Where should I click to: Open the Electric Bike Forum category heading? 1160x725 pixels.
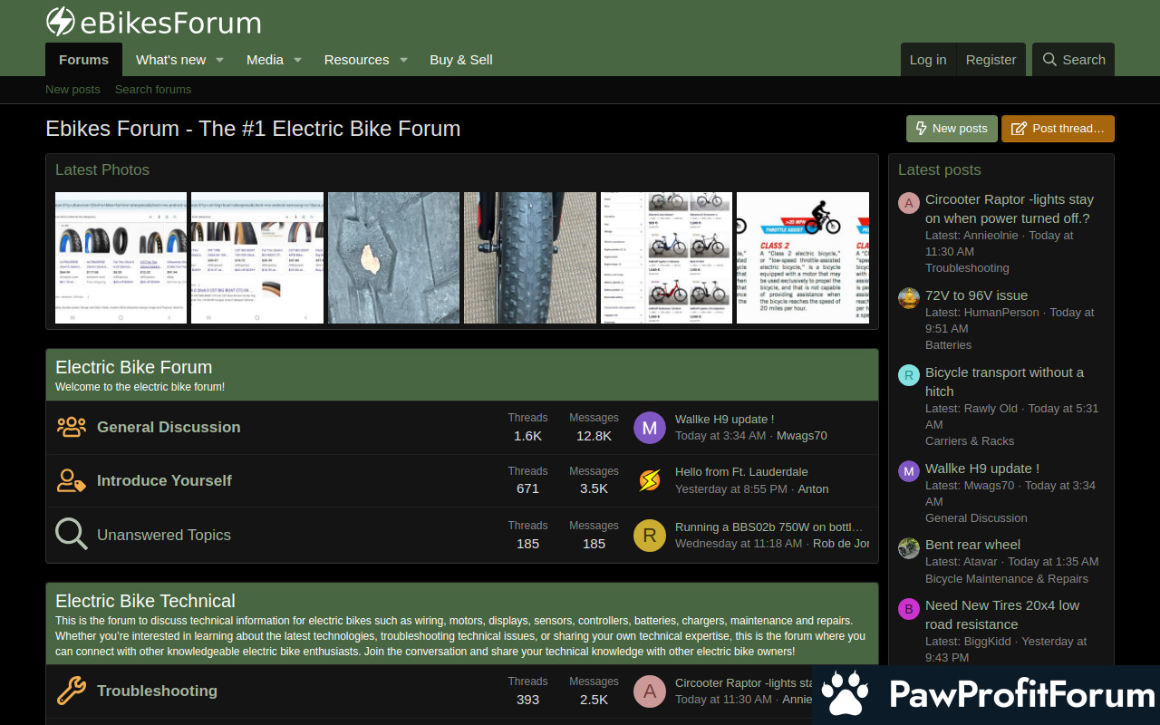[134, 367]
